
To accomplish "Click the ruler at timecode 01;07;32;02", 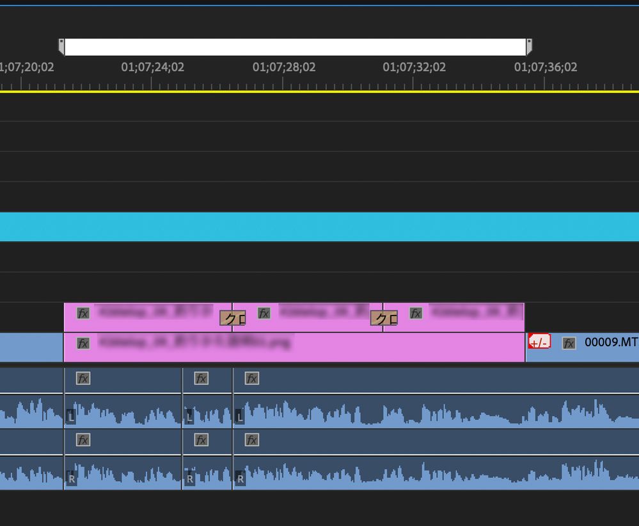I will 414,67.
